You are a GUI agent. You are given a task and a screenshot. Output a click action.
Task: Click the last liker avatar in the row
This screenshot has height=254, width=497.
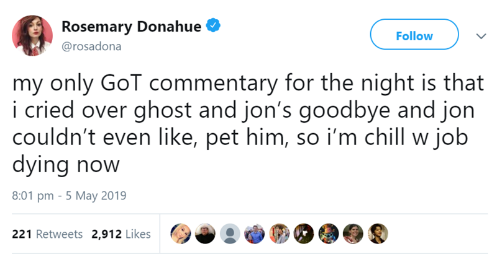[378, 233]
